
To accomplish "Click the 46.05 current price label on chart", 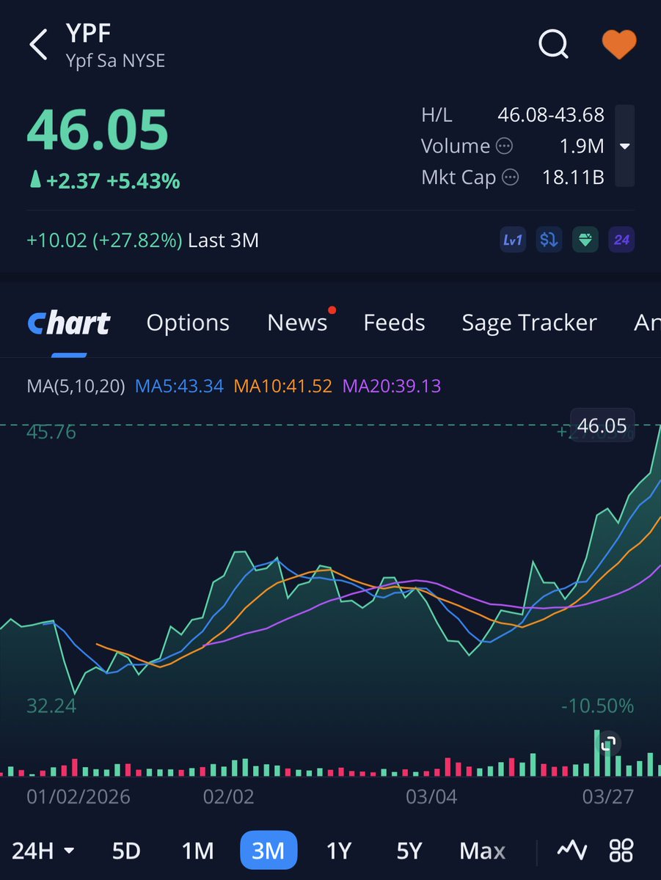I will [602, 425].
